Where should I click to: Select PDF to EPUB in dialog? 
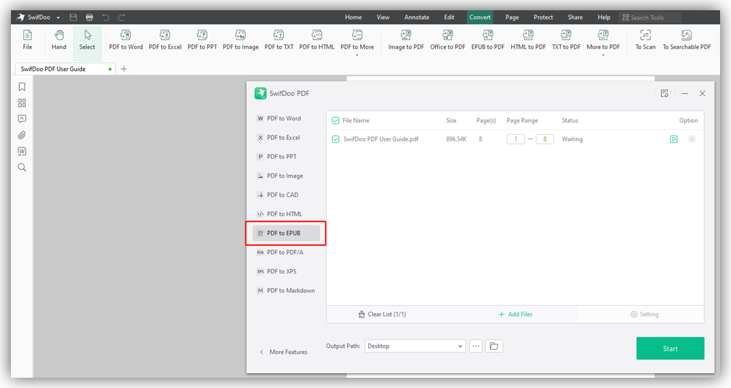[286, 233]
